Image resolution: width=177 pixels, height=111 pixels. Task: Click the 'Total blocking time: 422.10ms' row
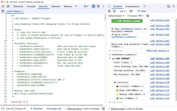pos(131,67)
